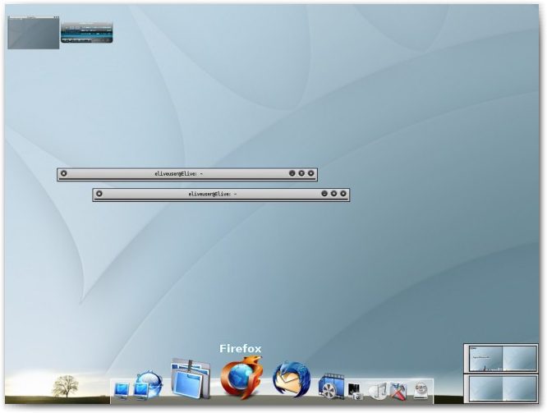Switch to the lower pager's left desktop
547x413 pixels.
[x=484, y=387]
